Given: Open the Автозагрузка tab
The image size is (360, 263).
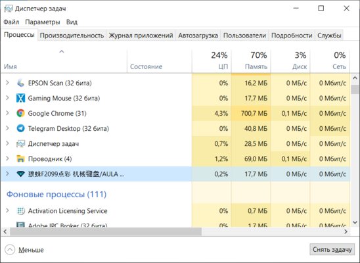Looking at the screenshot, I should click(x=198, y=36).
